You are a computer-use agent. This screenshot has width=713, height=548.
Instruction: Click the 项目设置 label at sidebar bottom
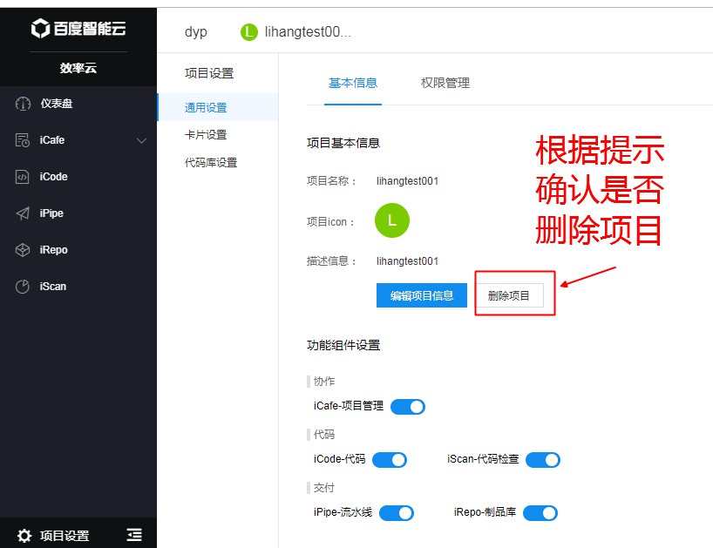pyautogui.click(x=65, y=536)
